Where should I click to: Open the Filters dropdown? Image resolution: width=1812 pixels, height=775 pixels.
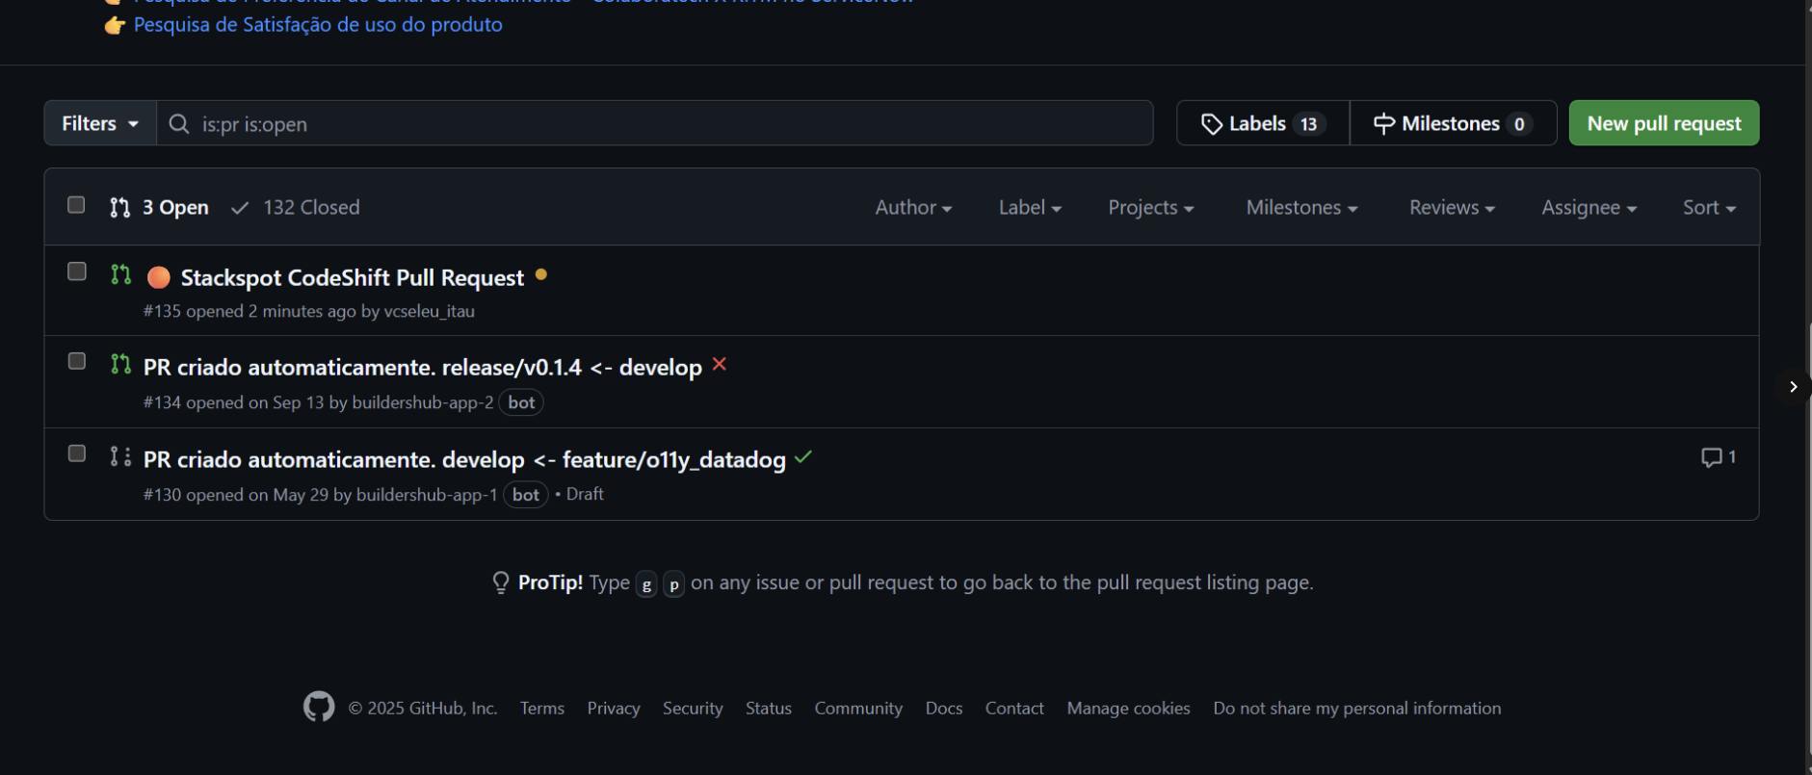pyautogui.click(x=100, y=123)
